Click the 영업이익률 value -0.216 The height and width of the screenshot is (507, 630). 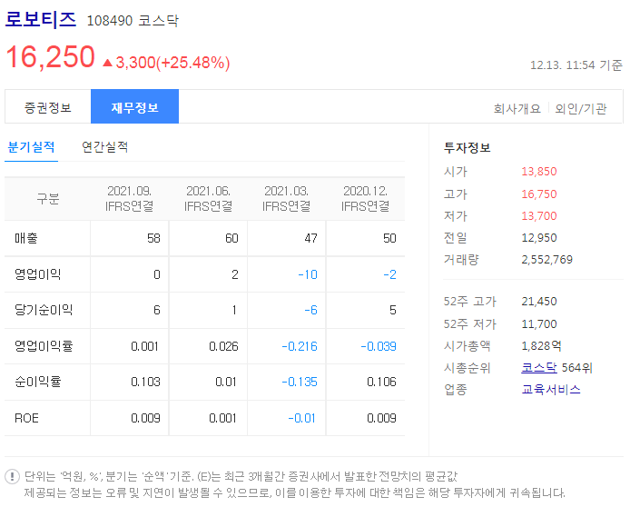tap(300, 346)
